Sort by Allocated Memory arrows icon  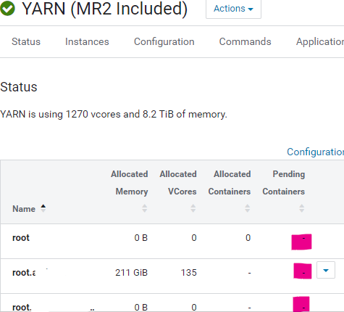click(145, 208)
